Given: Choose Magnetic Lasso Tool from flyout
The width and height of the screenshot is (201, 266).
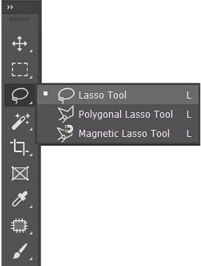Looking at the screenshot, I should [x=118, y=133].
